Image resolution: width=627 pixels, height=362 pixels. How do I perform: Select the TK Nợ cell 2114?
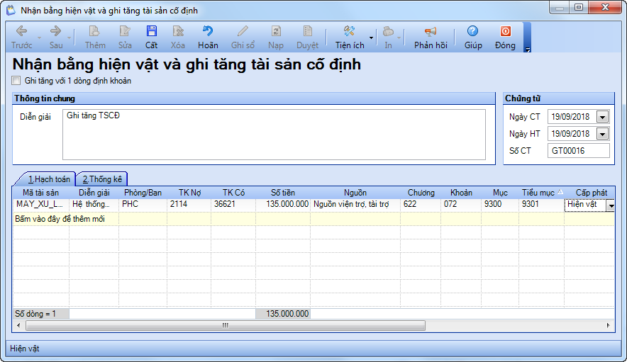click(x=189, y=204)
